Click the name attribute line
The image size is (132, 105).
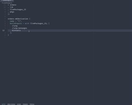tap(16, 21)
